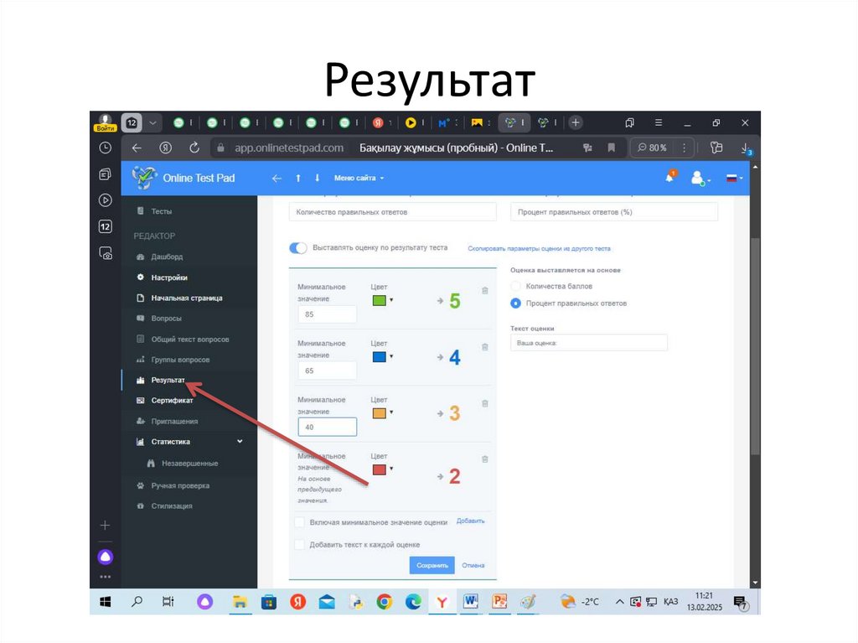Click the 'Ваша оценка:' text field
Viewport: 858px width, 643px height.
[589, 343]
